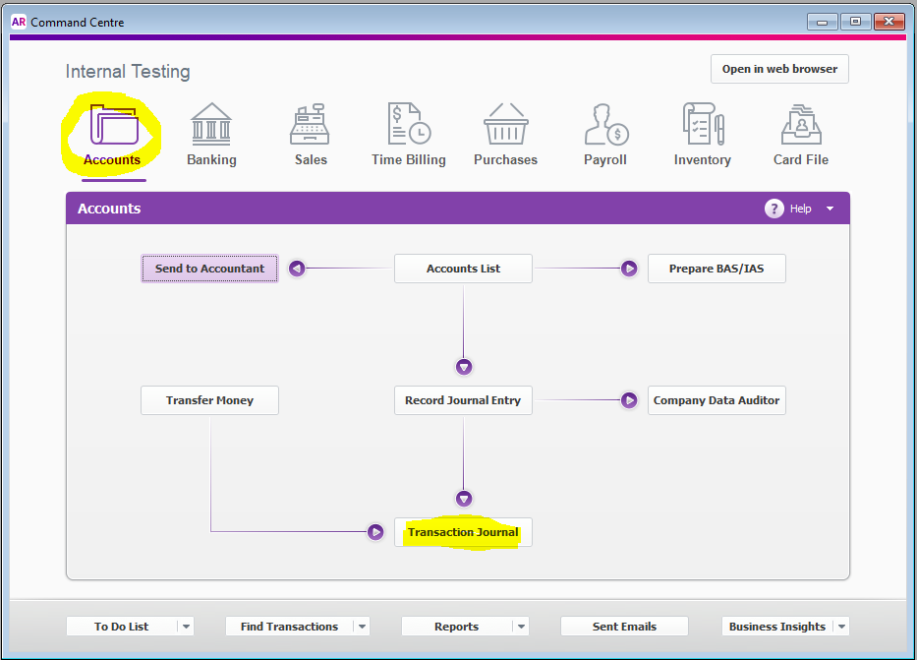917x660 pixels.
Task: Click the Transaction Journal button
Action: 463,532
